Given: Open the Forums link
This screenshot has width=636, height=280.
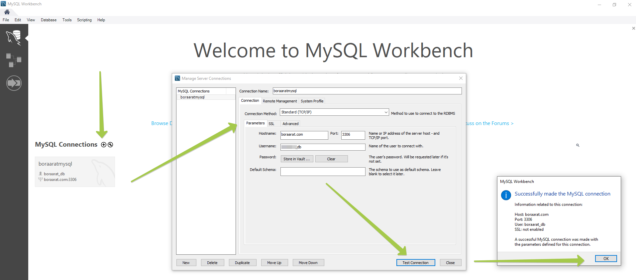Looking at the screenshot, I should tap(489, 123).
